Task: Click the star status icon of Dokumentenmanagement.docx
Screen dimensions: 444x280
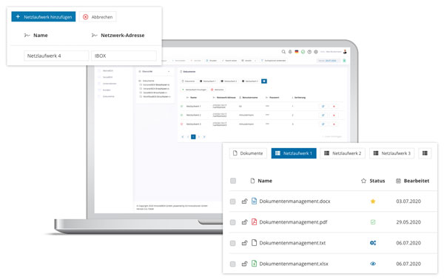Action: (x=373, y=201)
